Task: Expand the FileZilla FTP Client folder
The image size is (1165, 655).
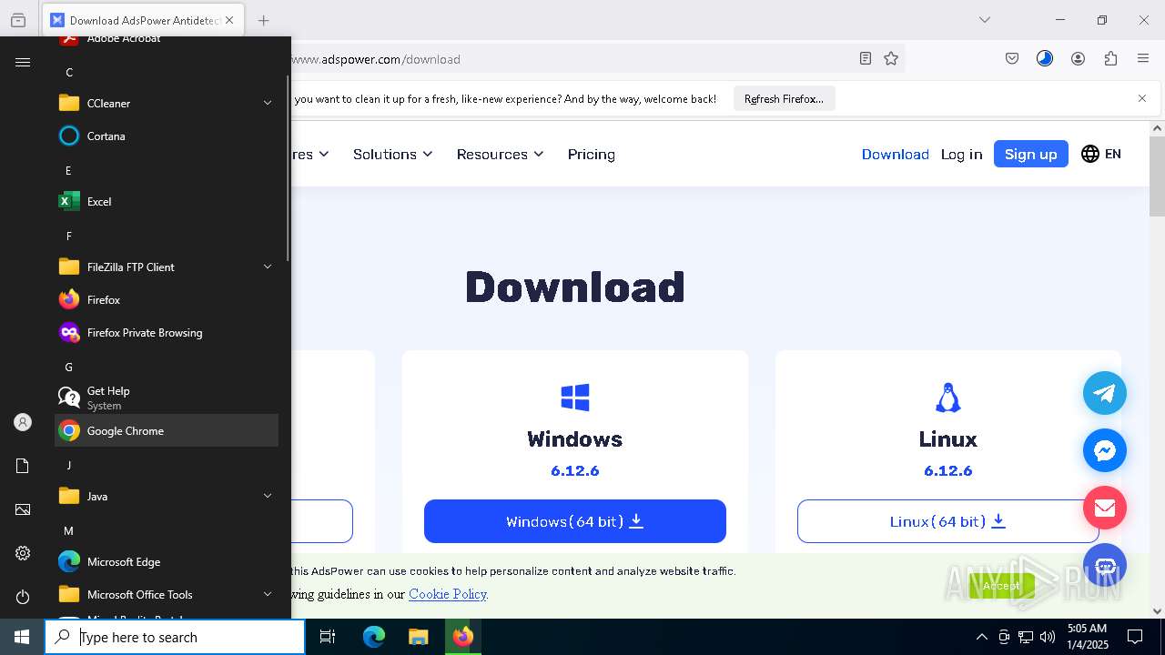Action: pyautogui.click(x=167, y=267)
